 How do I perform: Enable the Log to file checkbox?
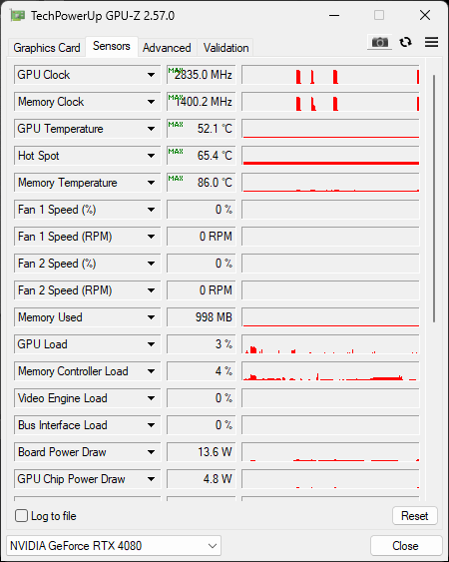(x=22, y=516)
